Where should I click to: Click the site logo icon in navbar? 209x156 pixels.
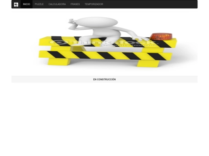coord(16,4)
